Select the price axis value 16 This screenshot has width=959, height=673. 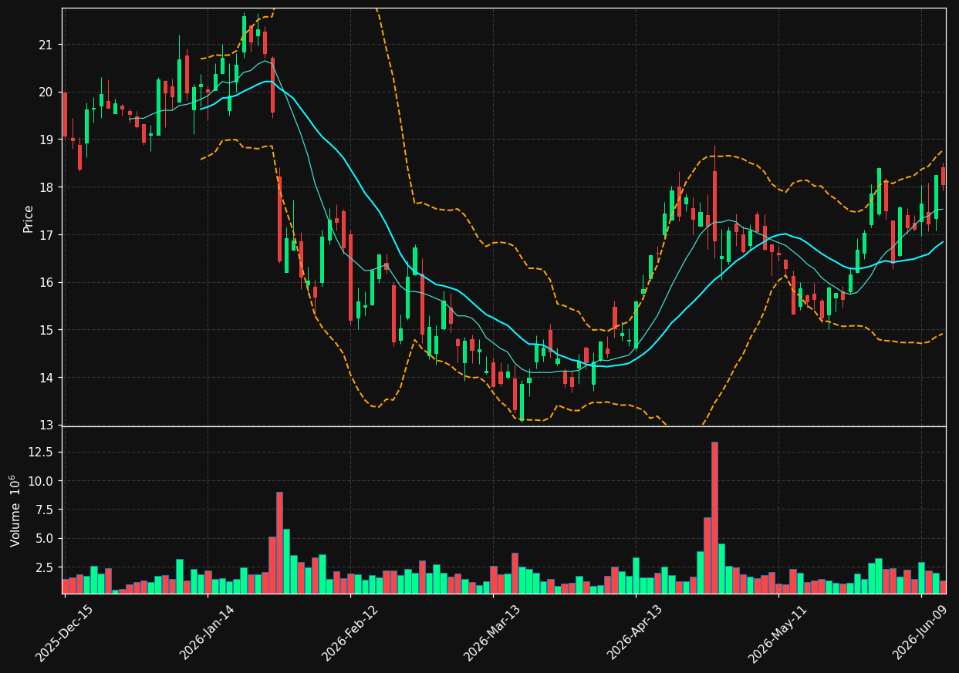[x=46, y=282]
